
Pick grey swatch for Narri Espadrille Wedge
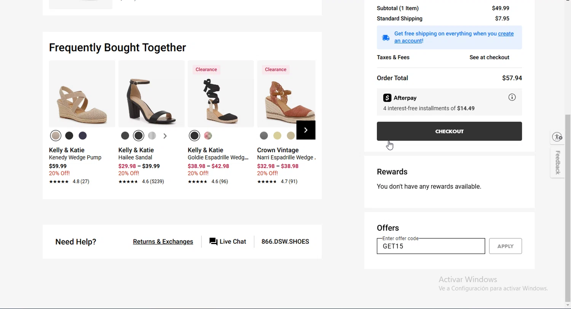264,136
